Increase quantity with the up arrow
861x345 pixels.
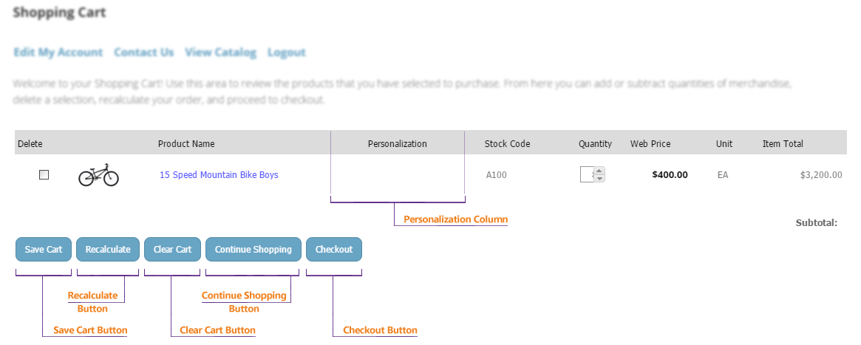[x=599, y=171]
